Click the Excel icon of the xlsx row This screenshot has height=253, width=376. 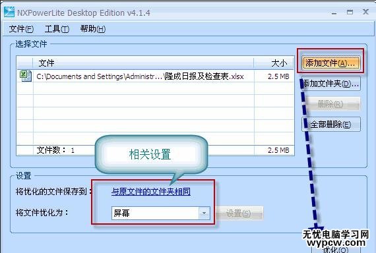click(x=25, y=76)
